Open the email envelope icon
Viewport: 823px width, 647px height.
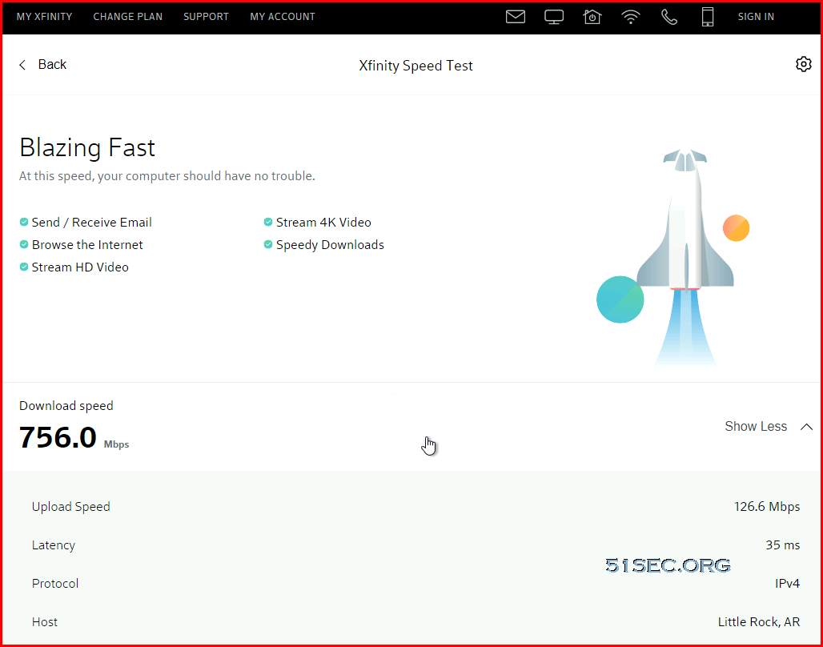coord(516,17)
